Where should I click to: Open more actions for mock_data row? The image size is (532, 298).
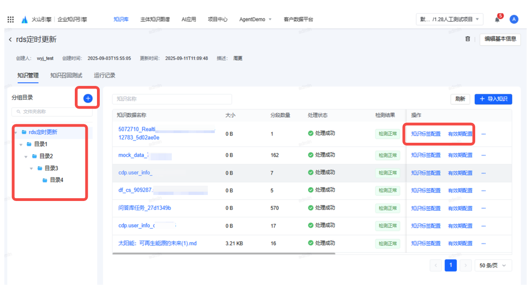click(484, 155)
